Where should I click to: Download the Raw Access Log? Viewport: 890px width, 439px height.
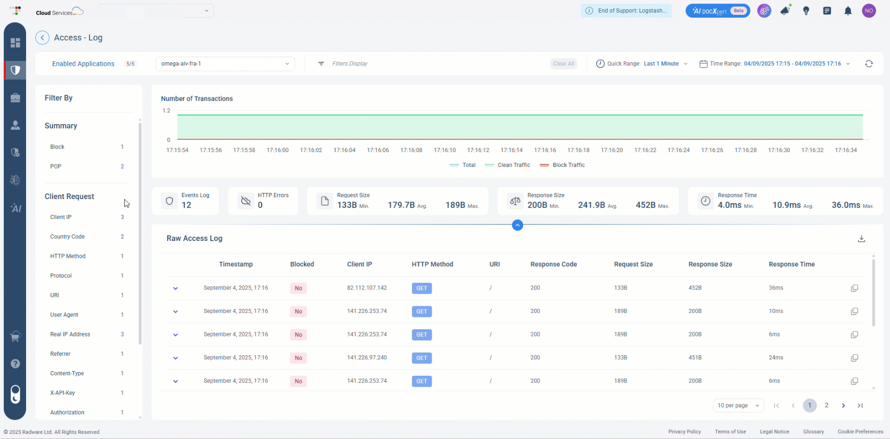pos(861,239)
